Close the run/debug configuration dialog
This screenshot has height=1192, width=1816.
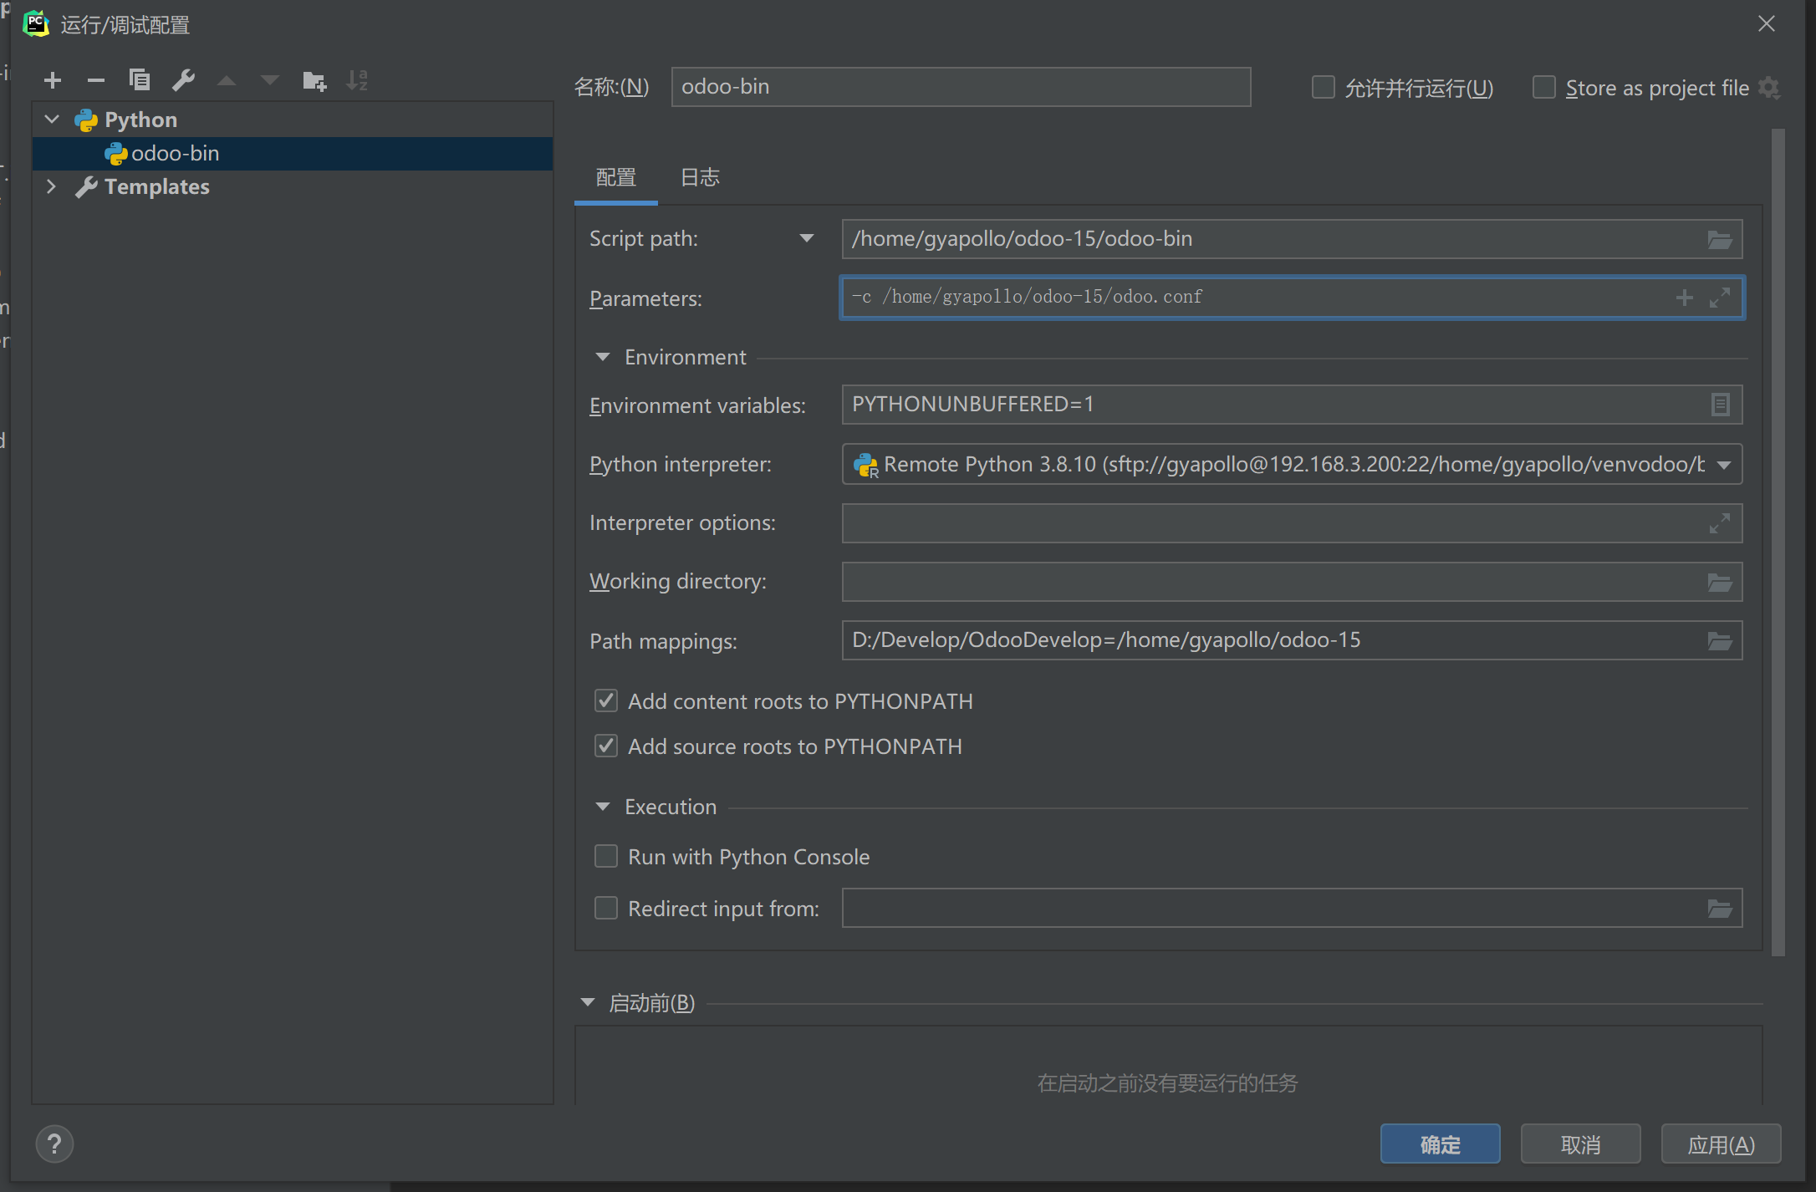(1766, 23)
